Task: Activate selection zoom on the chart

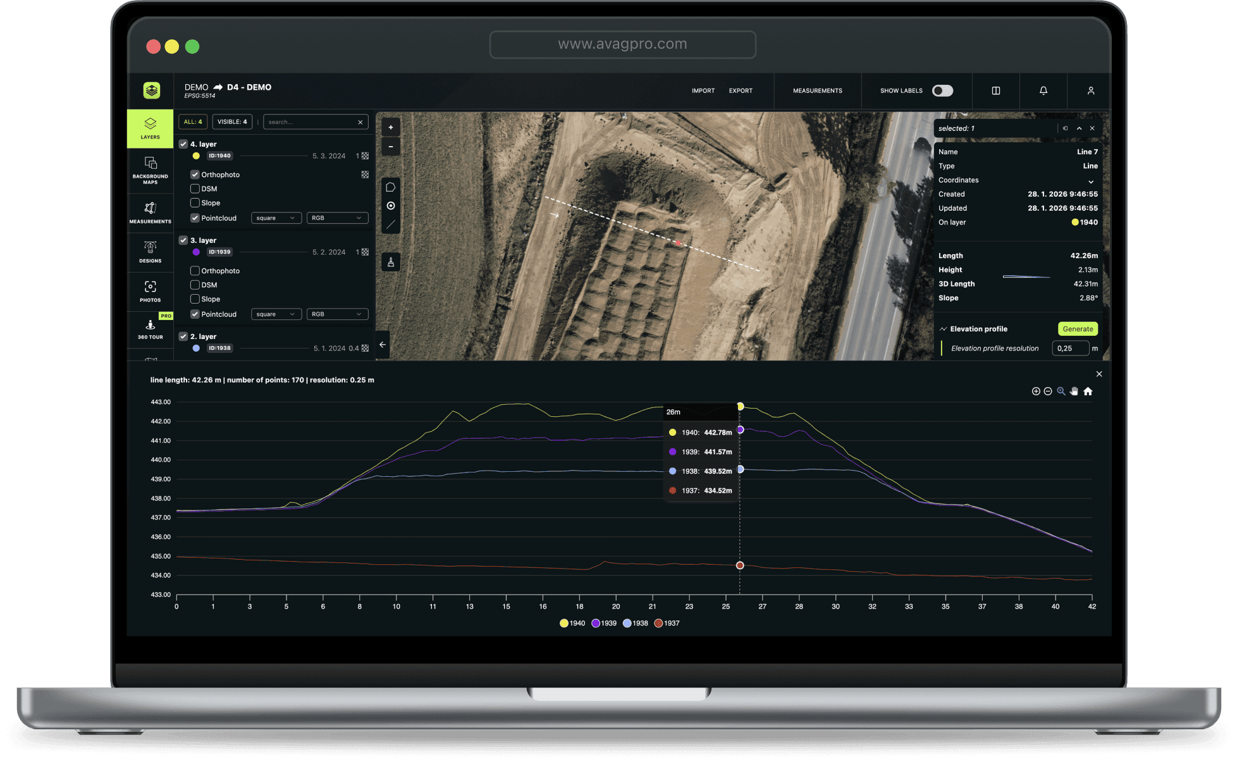Action: point(1061,392)
